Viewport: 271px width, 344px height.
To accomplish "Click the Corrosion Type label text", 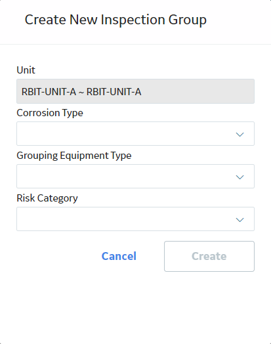I will click(x=50, y=113).
